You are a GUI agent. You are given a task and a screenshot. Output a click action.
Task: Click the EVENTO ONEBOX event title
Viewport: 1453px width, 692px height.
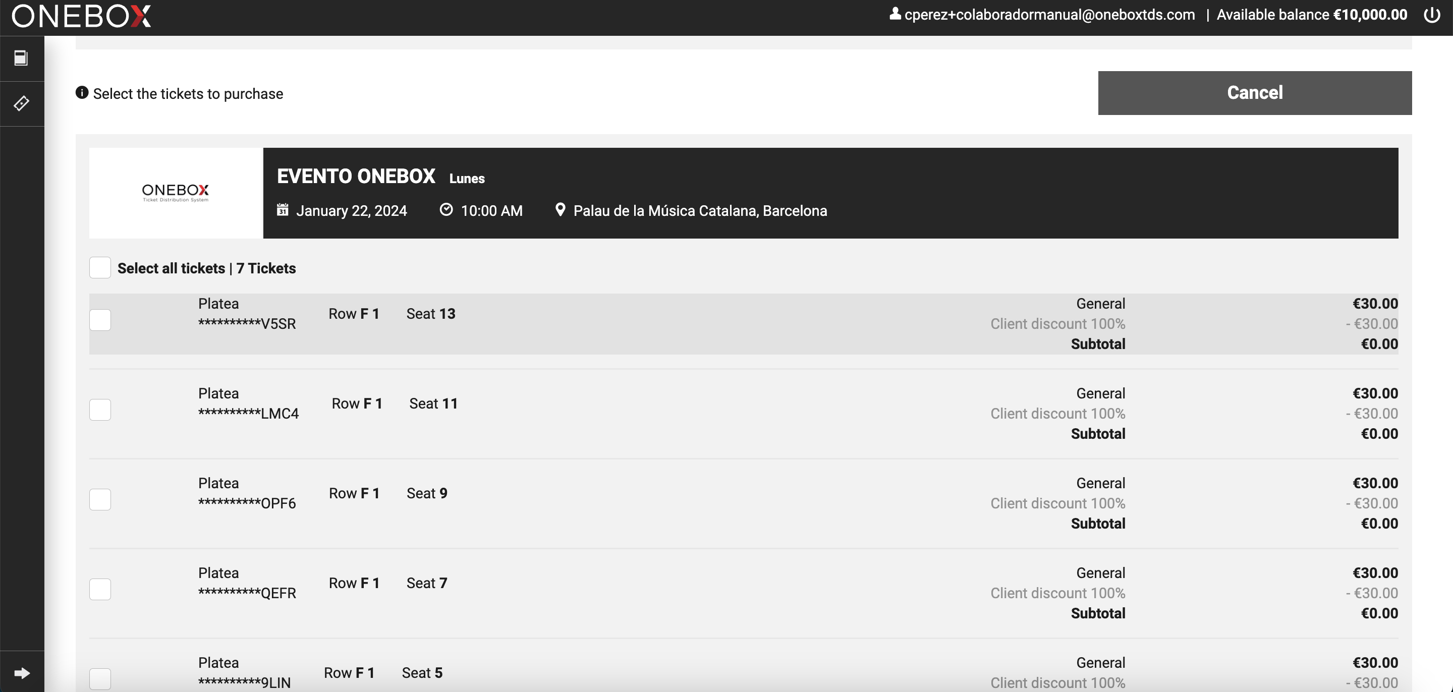tap(356, 177)
